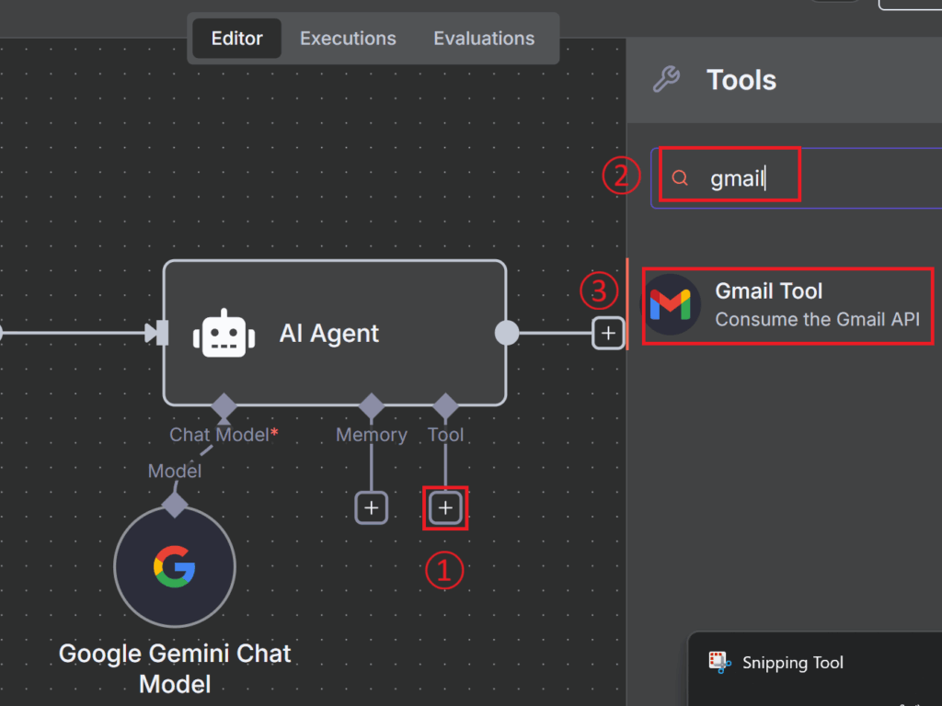Click the robot icon on AI Agent node

point(224,334)
